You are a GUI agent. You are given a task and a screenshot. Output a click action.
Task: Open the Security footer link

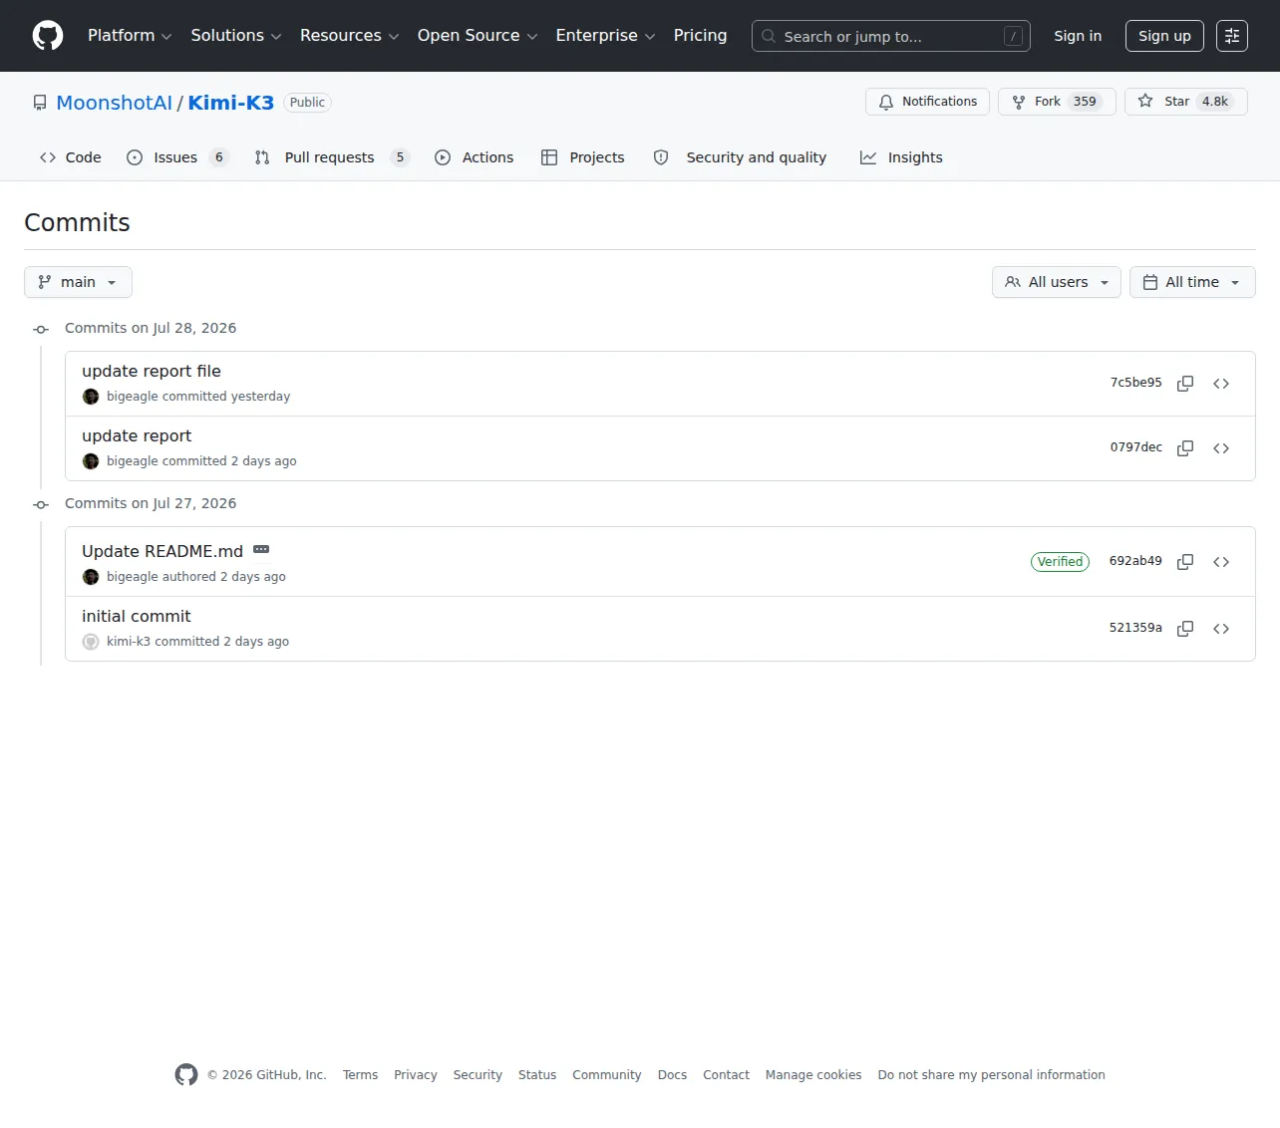478,1075
